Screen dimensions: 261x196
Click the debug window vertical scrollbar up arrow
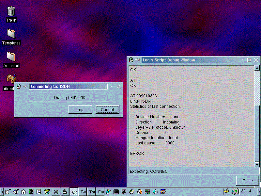[257, 68]
